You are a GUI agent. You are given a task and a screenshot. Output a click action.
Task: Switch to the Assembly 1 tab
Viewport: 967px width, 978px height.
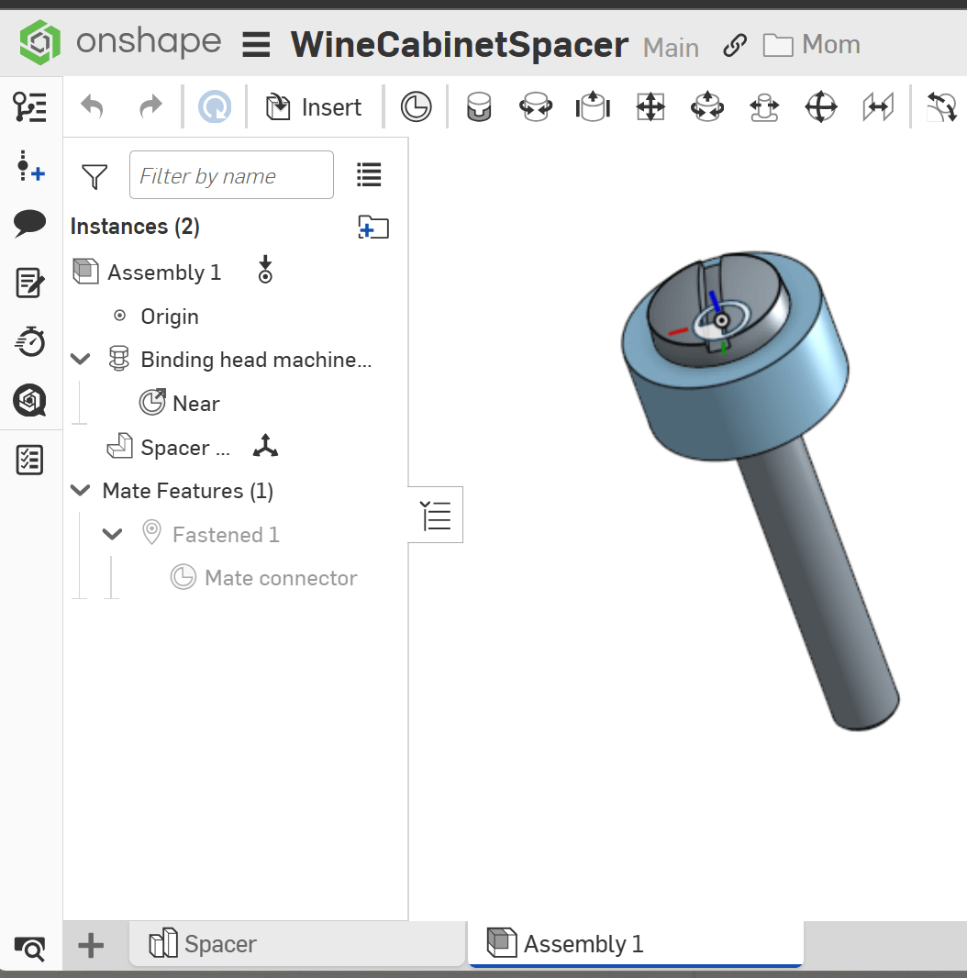coord(635,944)
